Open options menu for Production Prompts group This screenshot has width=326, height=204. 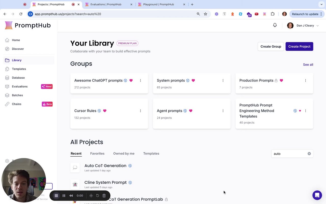[x=306, y=80]
